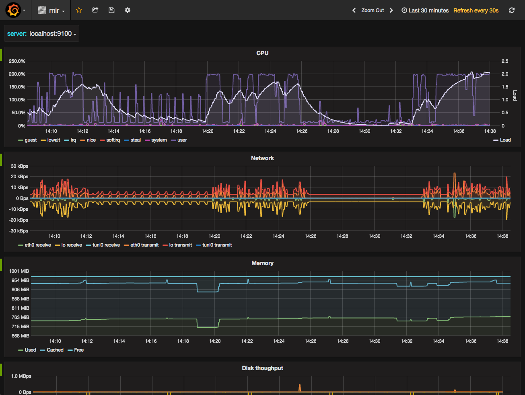This screenshot has width=525, height=395.
Task: Open the Network panel title menu
Action: point(262,158)
